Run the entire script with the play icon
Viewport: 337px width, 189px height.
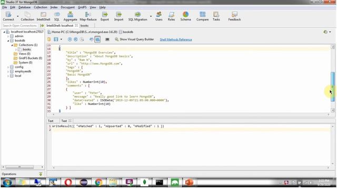[70, 39]
